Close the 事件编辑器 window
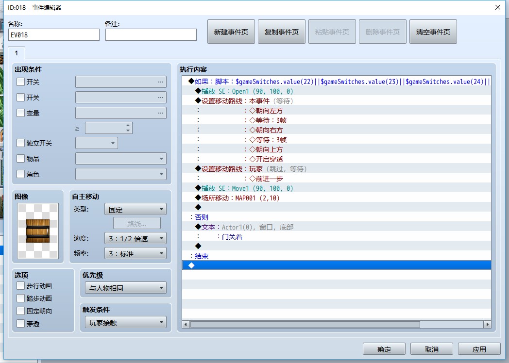The height and width of the screenshot is (363, 509). pyautogui.click(x=498, y=7)
